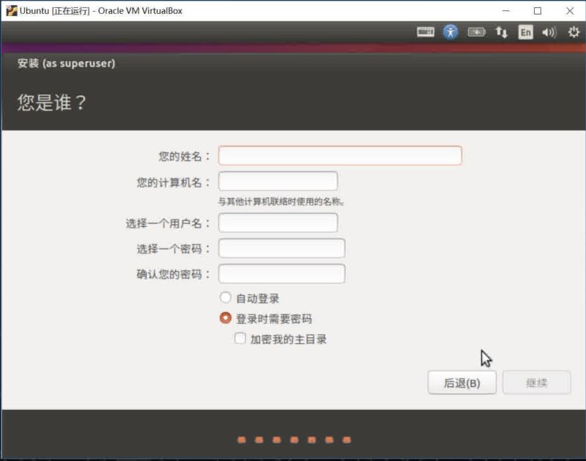The width and height of the screenshot is (586, 461).
Task: Select the 登录时需要密码 radio option
Action: [x=226, y=318]
